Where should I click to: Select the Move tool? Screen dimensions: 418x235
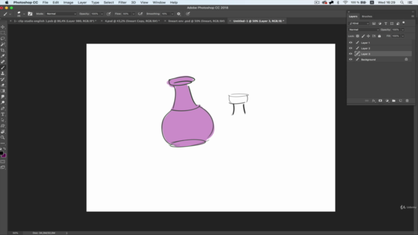(3, 27)
